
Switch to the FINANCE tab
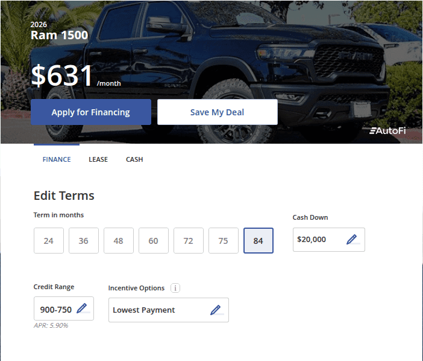[x=57, y=159]
